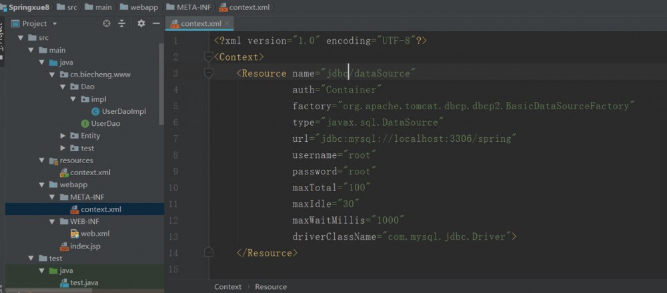
Task: Fold the Resource tag at line 3
Action: tap(208, 73)
